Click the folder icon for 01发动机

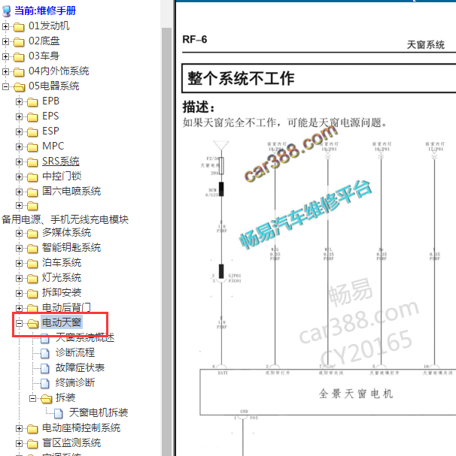point(19,27)
